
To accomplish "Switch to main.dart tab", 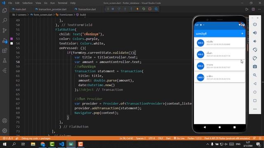I will (19, 9).
